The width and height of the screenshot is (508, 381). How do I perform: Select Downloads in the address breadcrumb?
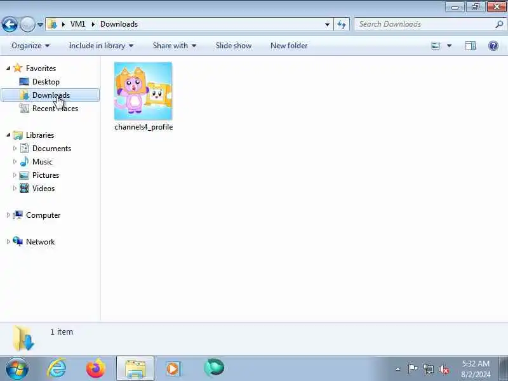pos(119,24)
